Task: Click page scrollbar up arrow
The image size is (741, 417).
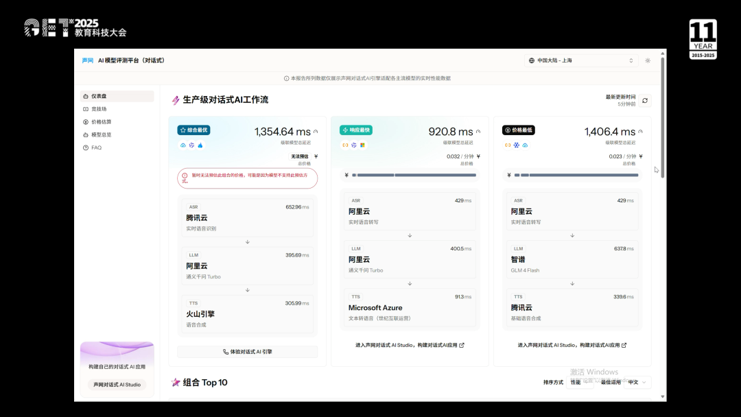Action: pyautogui.click(x=663, y=53)
